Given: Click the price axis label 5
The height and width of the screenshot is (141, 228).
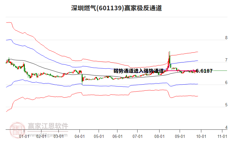Looking at the screenshot, I should pos(226,105).
